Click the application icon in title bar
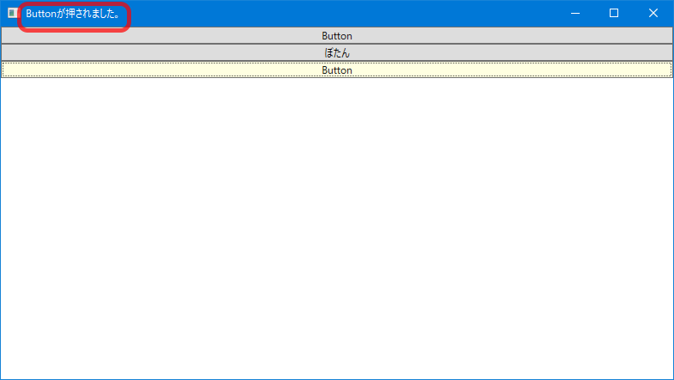The width and height of the screenshot is (674, 380). tap(13, 14)
